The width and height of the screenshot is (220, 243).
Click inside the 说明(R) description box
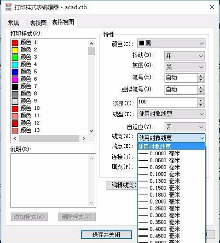tap(53, 181)
